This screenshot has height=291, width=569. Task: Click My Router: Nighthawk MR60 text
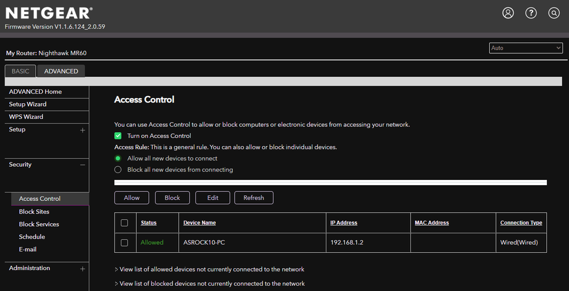coord(46,53)
